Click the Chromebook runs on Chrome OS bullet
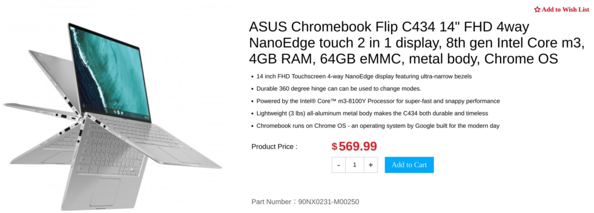The width and height of the screenshot is (594, 213). tap(378, 126)
